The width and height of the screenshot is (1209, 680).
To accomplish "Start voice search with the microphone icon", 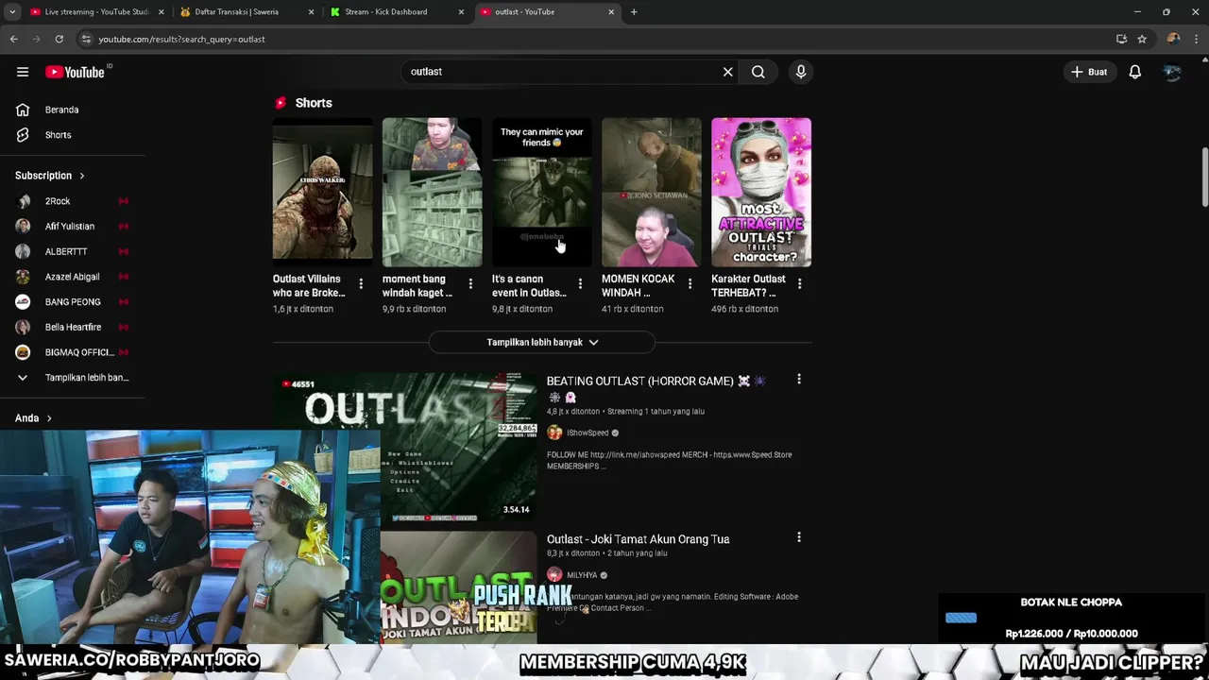I will point(801,72).
